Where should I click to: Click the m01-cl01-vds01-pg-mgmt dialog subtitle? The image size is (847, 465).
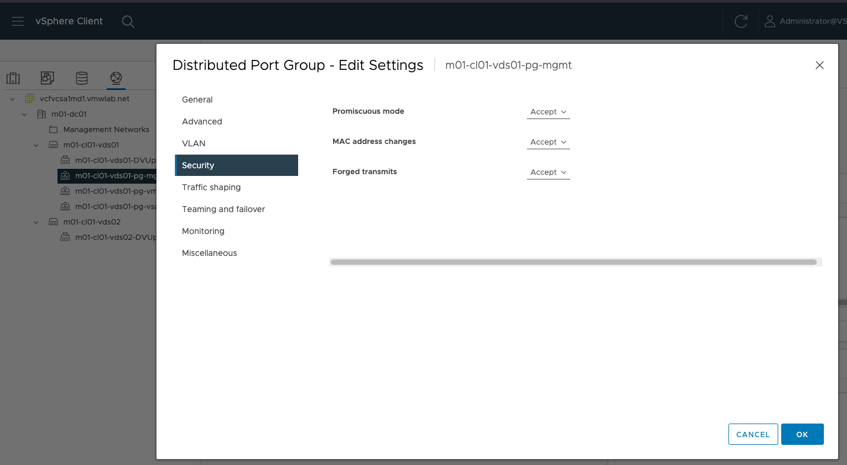tap(509, 65)
